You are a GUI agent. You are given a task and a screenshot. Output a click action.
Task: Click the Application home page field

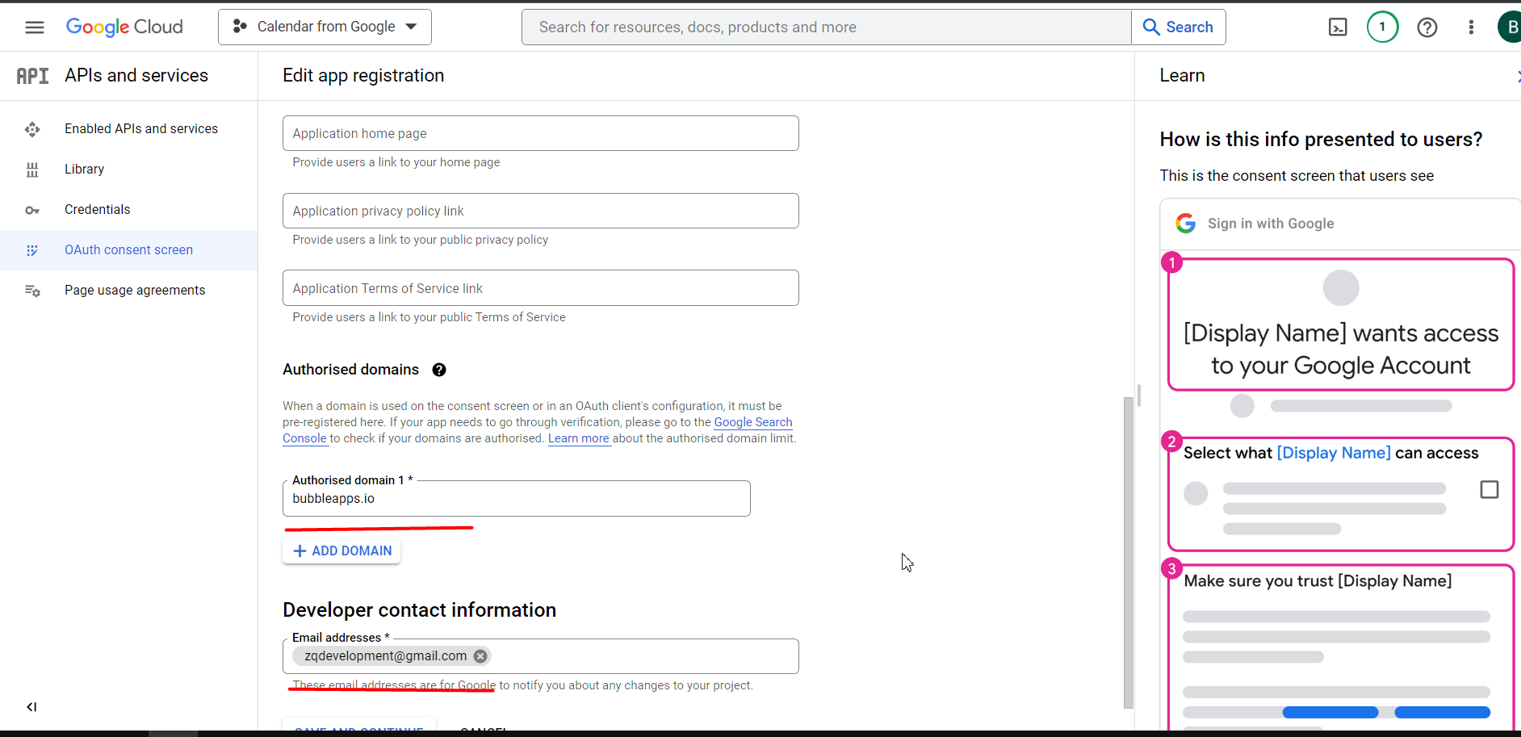(x=540, y=133)
